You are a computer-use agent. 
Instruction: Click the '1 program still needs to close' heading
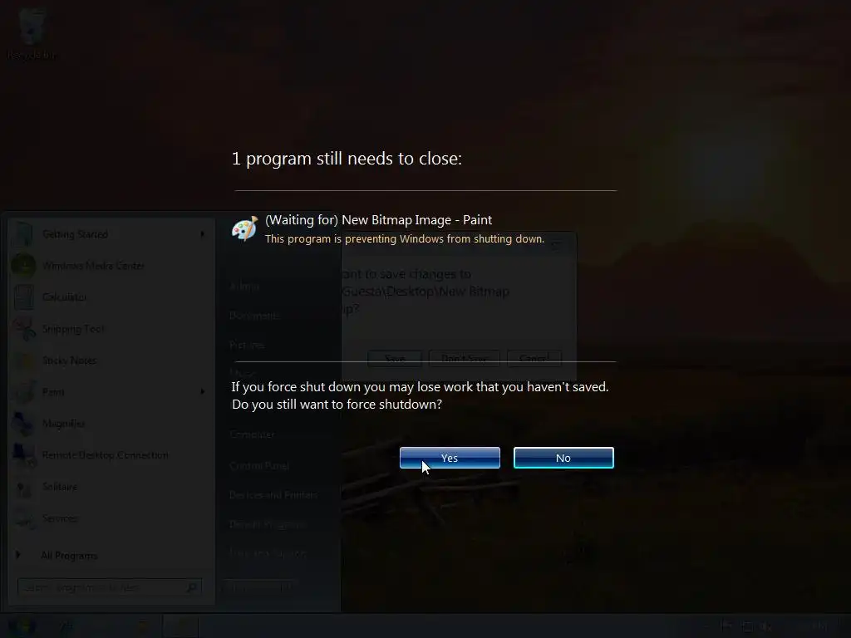coord(347,159)
